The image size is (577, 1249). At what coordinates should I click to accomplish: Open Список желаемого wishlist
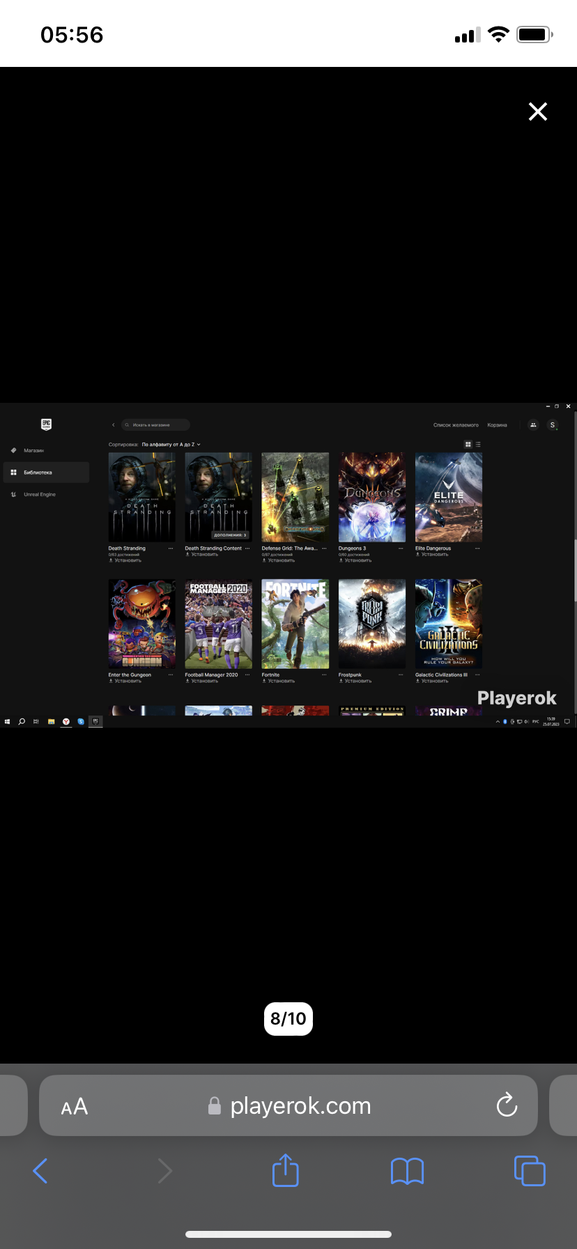pyautogui.click(x=456, y=424)
